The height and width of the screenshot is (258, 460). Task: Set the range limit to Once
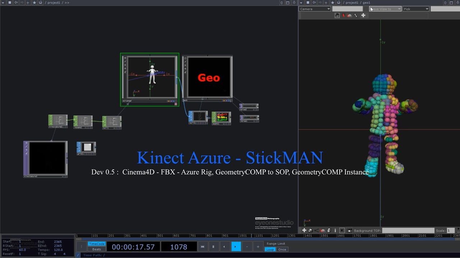point(282,249)
